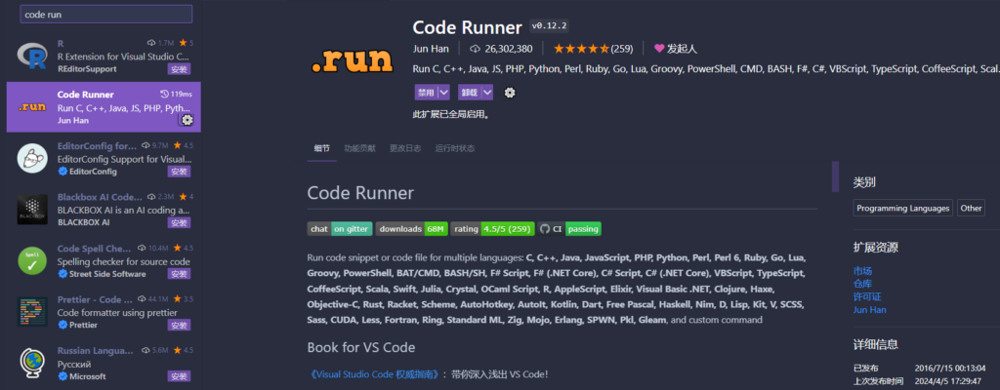Image resolution: width=1000 pixels, height=390 pixels.
Task: Open the Jun Han link under 扩展资源
Action: (x=870, y=310)
